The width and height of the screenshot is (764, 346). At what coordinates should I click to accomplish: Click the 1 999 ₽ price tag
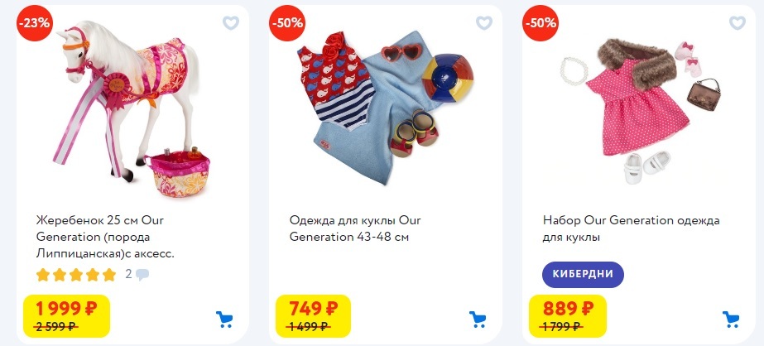(67, 315)
